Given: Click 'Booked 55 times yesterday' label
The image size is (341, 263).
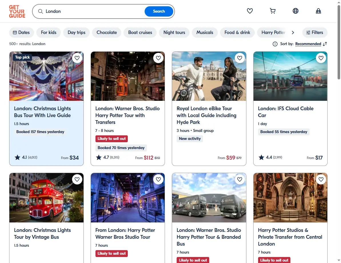Looking at the screenshot, I should click(284, 132).
